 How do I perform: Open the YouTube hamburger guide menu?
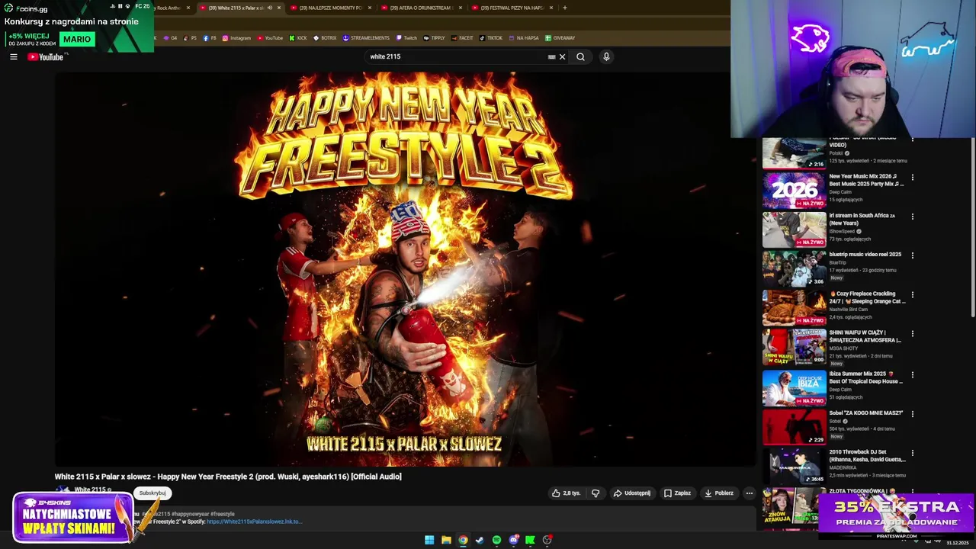pyautogui.click(x=13, y=56)
